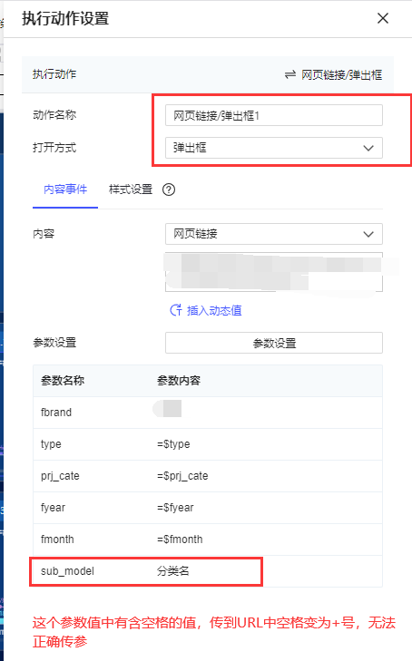Click the 参数设置 button
Image resolution: width=412 pixels, height=661 pixels.
(x=274, y=343)
